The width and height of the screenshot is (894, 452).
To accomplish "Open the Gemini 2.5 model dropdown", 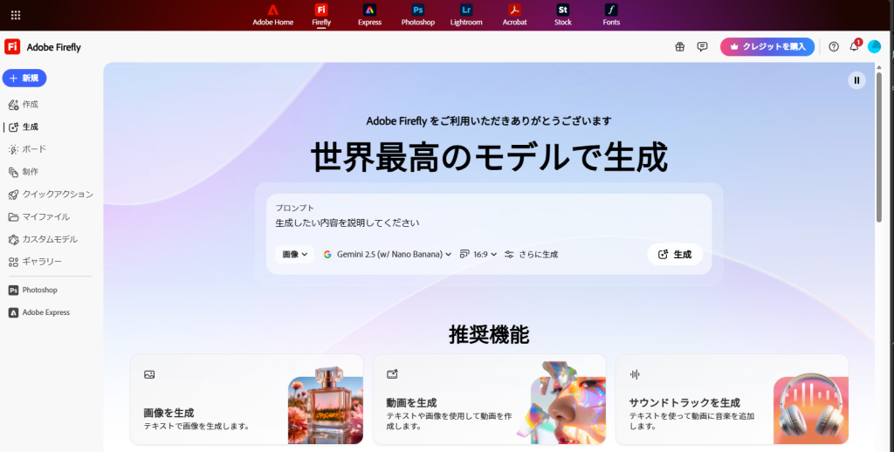I will tap(387, 255).
